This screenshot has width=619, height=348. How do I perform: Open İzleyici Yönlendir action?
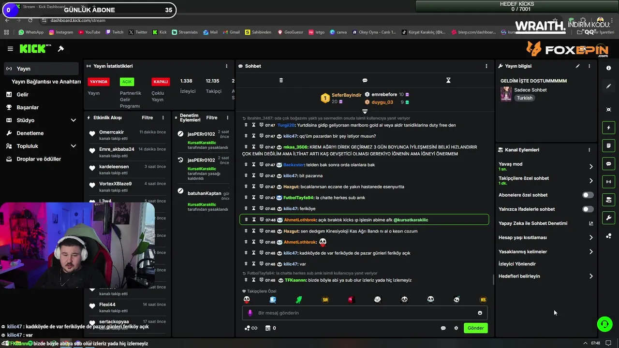[517, 264]
